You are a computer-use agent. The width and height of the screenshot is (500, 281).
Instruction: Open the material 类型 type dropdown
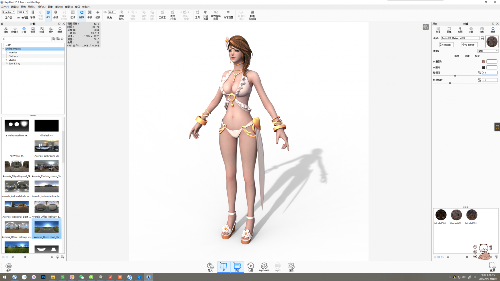click(488, 51)
